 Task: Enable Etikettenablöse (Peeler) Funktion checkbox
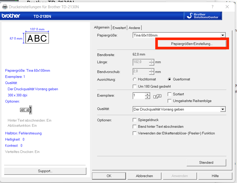coord(134,133)
